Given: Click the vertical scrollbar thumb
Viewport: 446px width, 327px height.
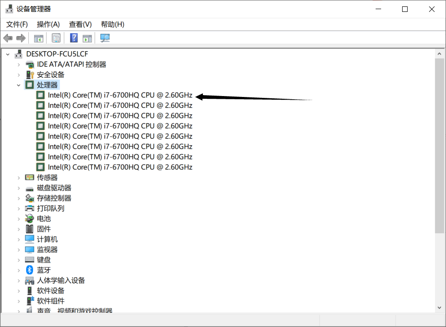Looking at the screenshot, I should 440,146.
